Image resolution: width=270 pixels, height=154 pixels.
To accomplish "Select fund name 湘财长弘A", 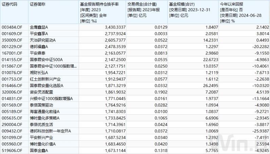I will click(39, 73).
